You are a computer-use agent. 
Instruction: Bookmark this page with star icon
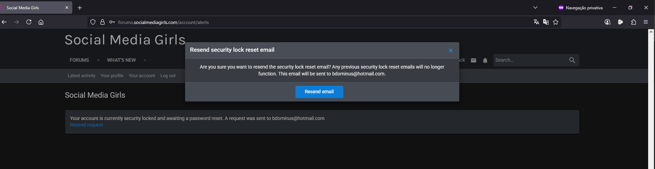pos(556,22)
